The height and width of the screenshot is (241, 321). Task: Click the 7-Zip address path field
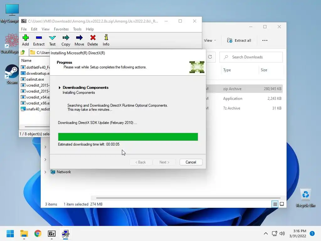point(39,53)
